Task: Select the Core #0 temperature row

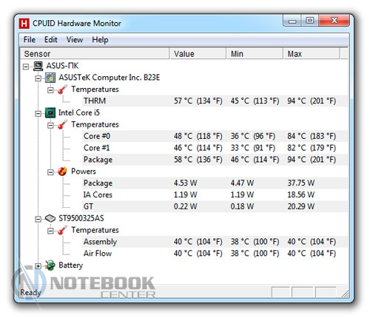Action: click(x=215, y=136)
